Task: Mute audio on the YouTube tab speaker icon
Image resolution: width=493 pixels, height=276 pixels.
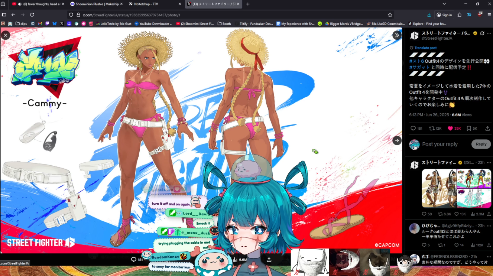Action: [x=19, y=4]
